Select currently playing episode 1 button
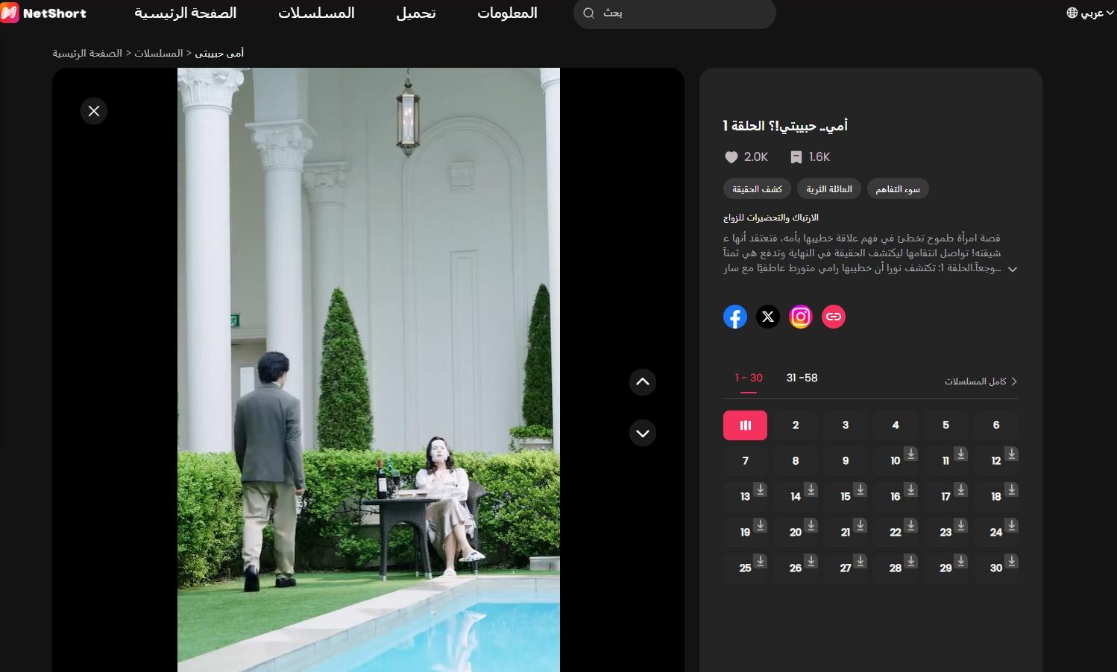The image size is (1117, 672). pos(745,425)
